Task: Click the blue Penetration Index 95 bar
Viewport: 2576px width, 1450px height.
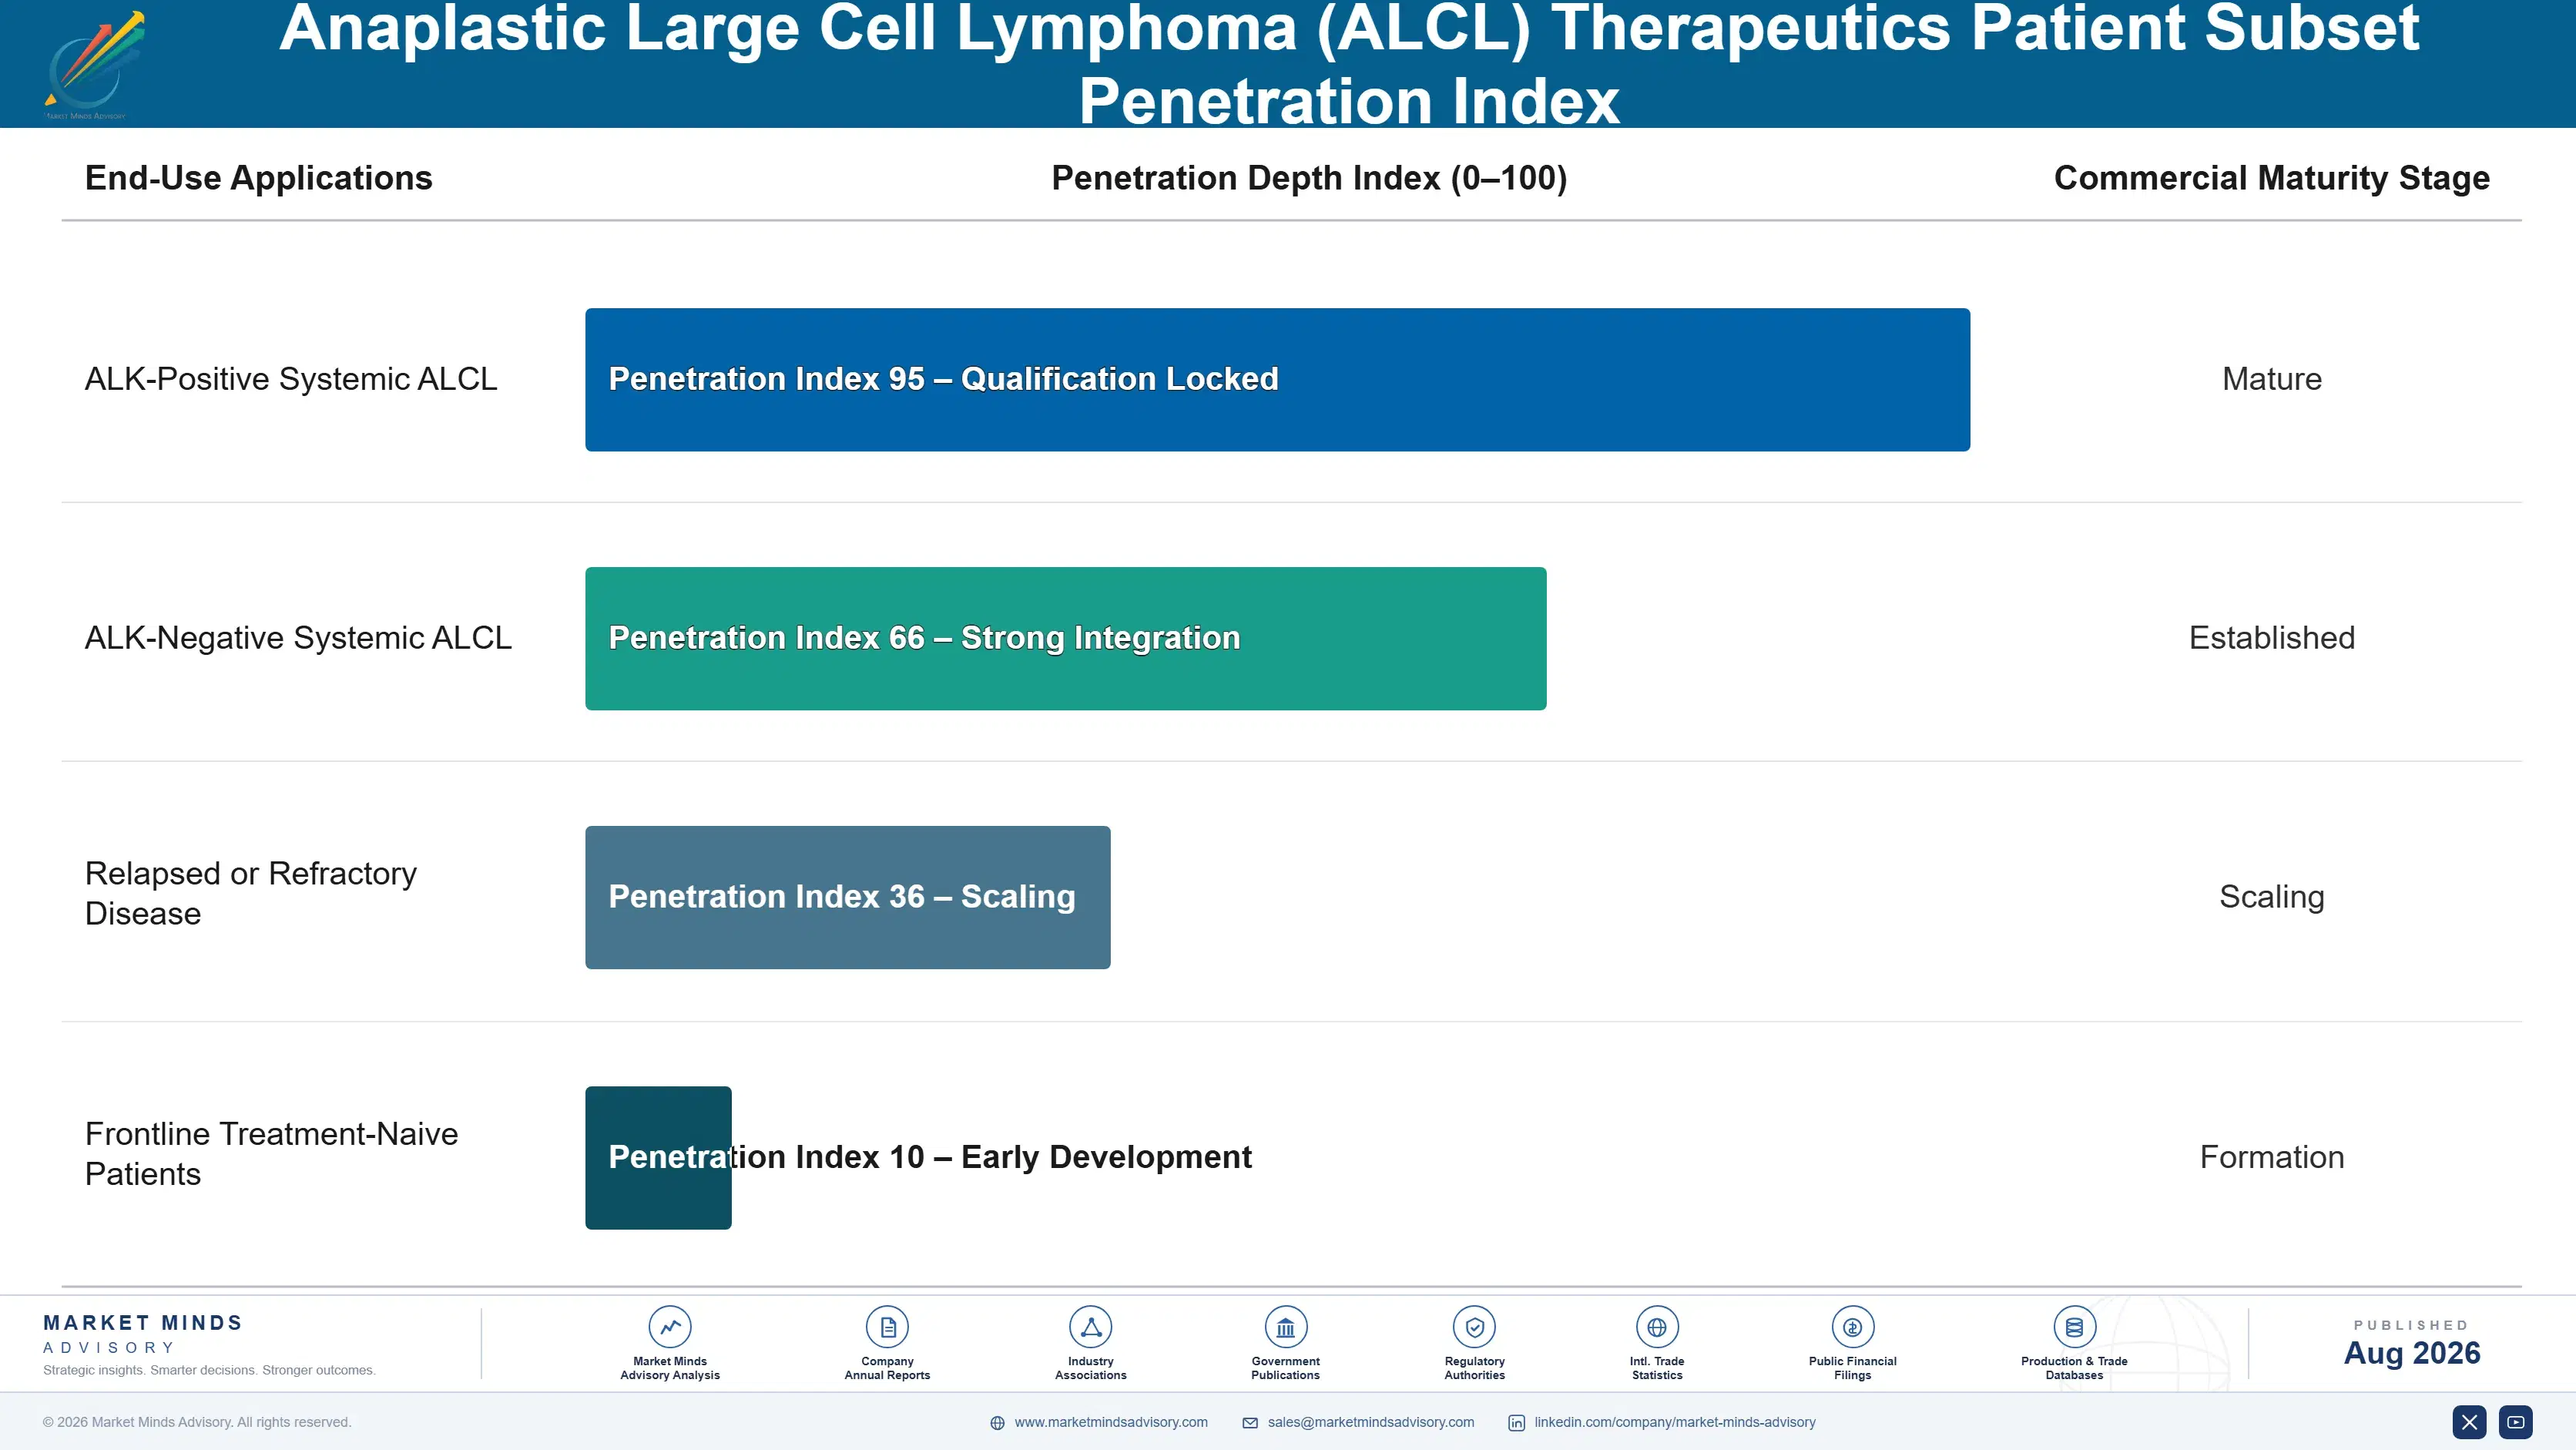Action: point(1277,379)
